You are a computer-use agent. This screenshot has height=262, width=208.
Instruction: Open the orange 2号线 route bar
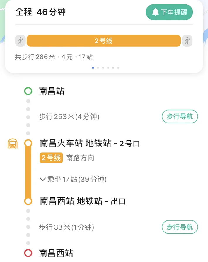pos(103,41)
